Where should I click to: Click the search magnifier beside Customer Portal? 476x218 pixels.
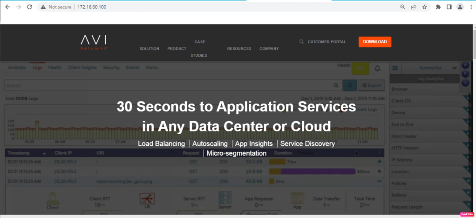(302, 41)
